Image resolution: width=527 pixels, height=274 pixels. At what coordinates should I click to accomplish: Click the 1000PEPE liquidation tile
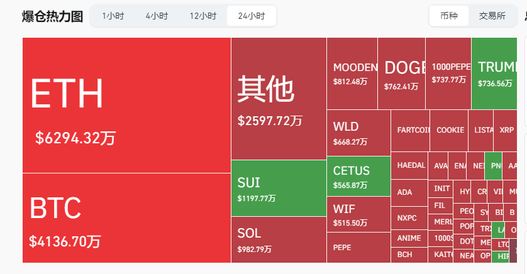tap(448, 74)
